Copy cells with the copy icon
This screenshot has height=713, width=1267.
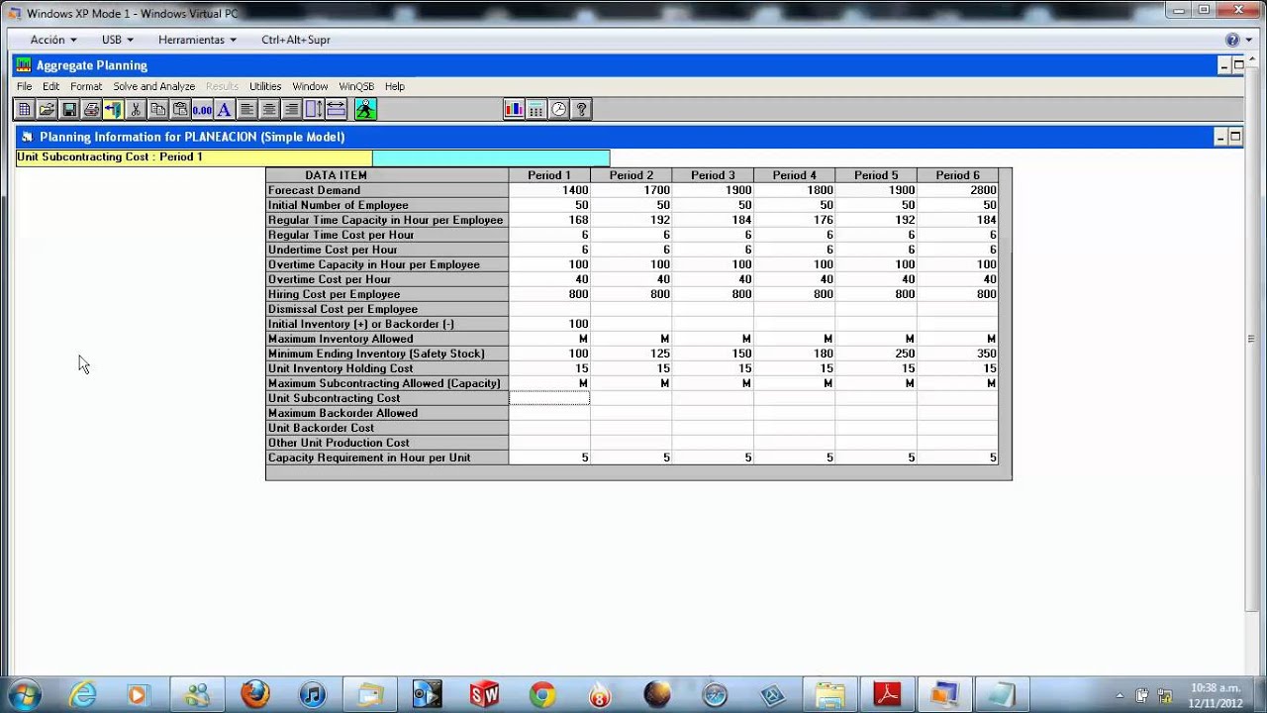(158, 109)
